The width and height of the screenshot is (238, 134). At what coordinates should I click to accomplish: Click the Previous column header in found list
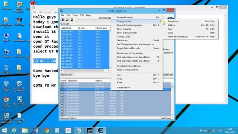coord(101,28)
